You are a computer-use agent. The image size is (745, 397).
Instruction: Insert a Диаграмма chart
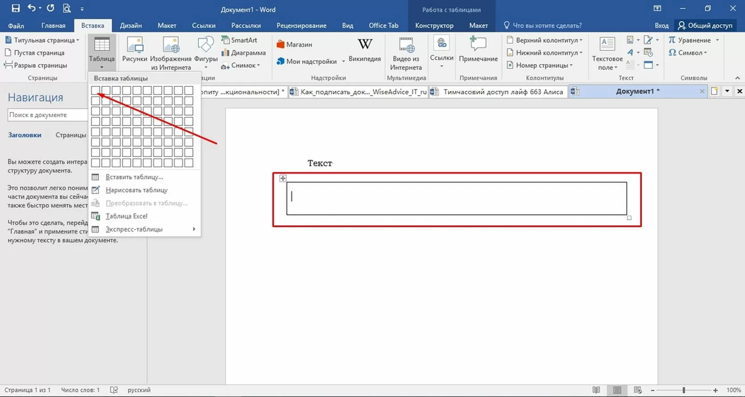pyautogui.click(x=244, y=53)
